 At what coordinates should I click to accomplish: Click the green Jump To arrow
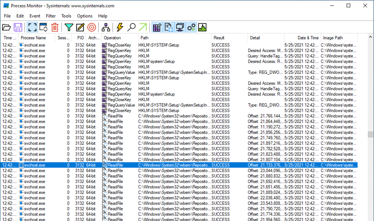coord(143,27)
